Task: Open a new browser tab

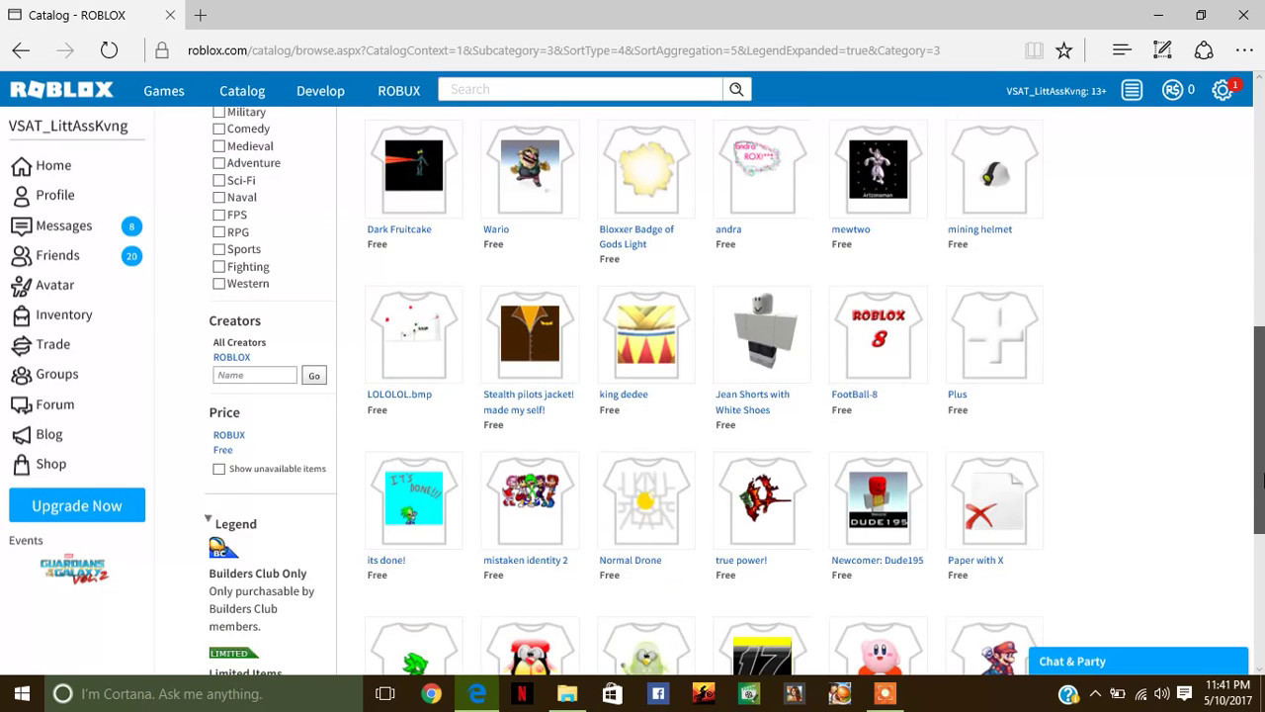Action: tap(201, 15)
